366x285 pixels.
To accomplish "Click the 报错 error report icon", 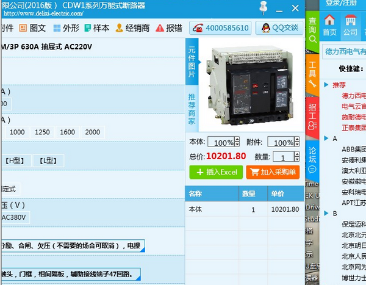I will tap(169, 28).
